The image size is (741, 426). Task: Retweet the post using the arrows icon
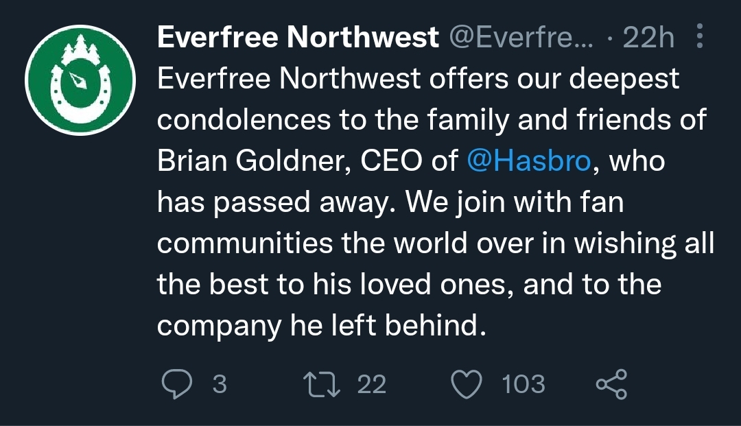321,384
